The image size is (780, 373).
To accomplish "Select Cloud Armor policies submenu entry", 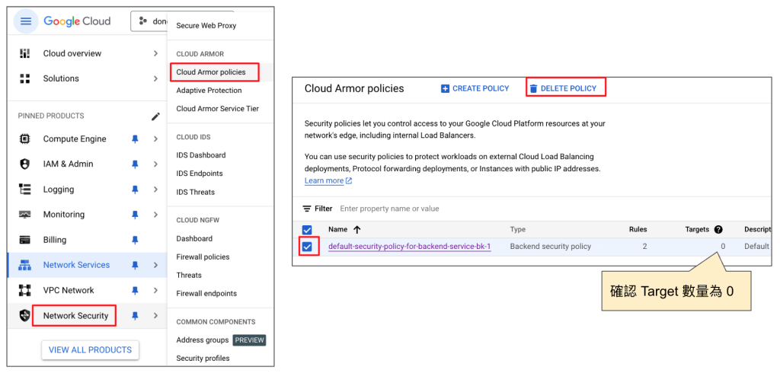I will 211,72.
